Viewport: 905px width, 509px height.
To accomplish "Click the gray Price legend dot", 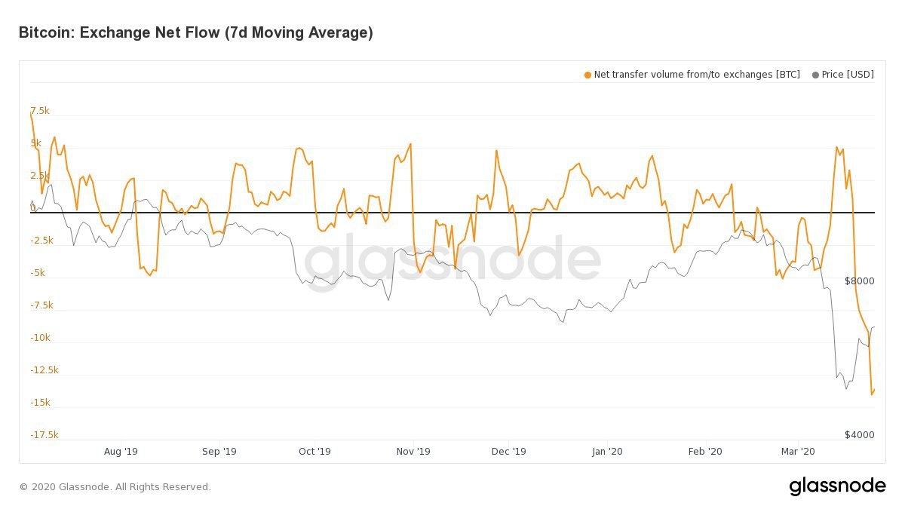I will pos(815,75).
